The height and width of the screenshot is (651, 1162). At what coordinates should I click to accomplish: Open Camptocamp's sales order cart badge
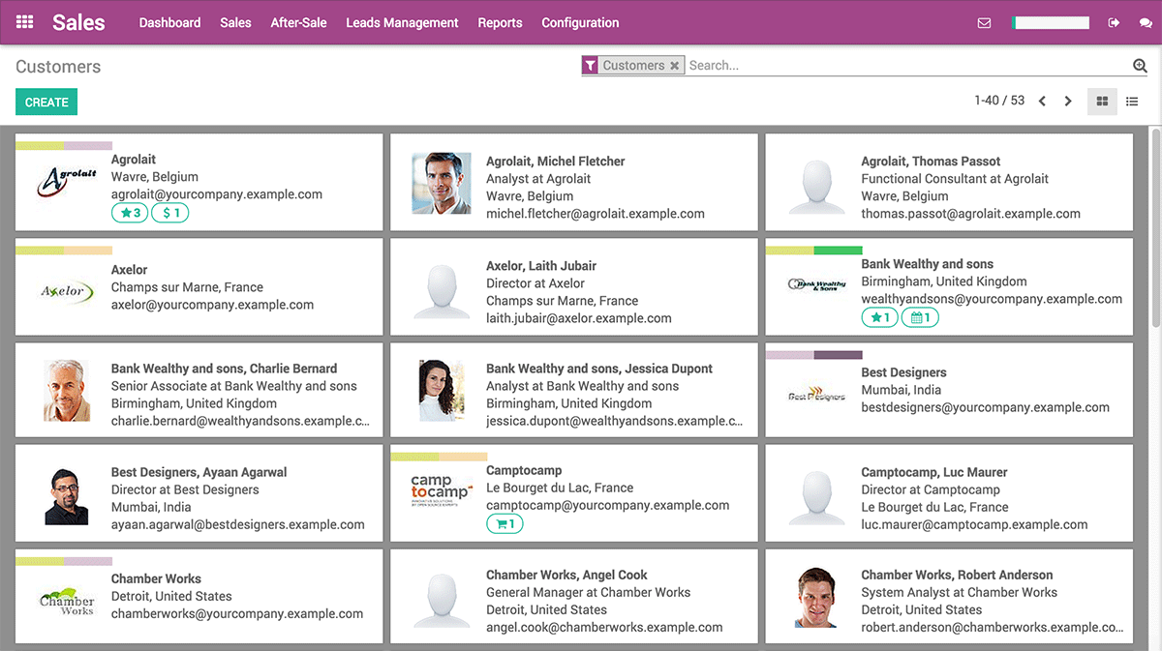click(x=504, y=523)
